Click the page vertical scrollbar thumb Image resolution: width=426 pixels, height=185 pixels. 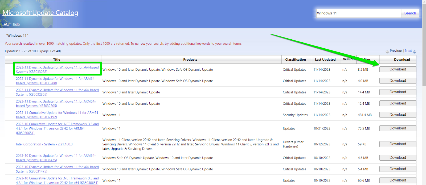tap(424, 45)
